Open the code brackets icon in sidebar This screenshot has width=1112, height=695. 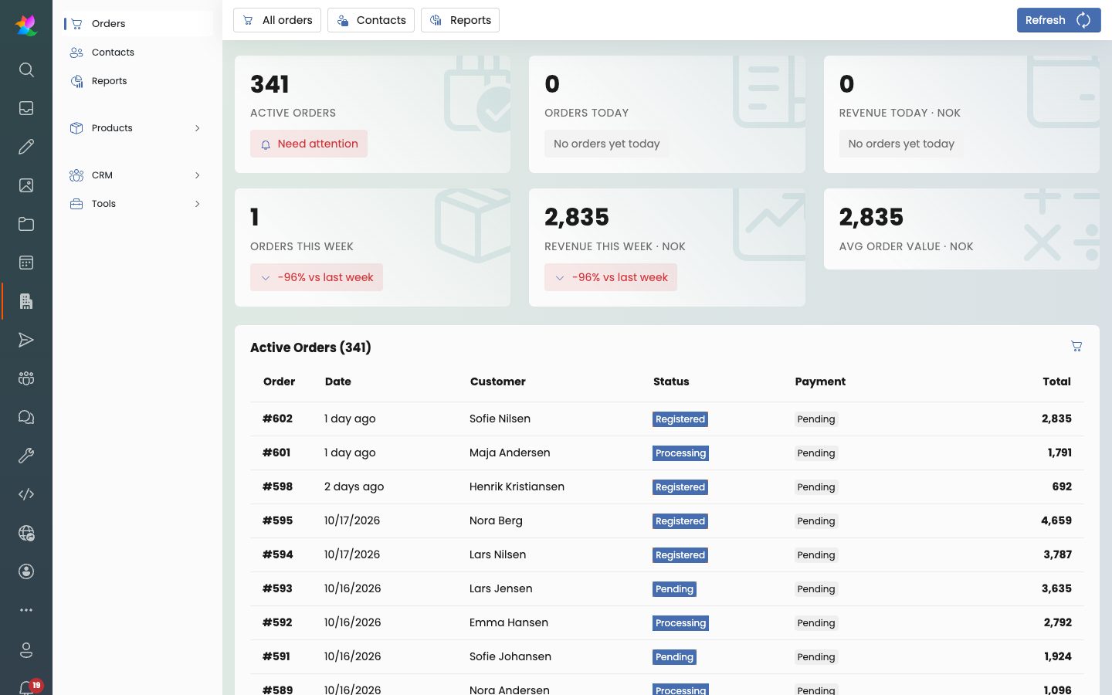tap(26, 494)
